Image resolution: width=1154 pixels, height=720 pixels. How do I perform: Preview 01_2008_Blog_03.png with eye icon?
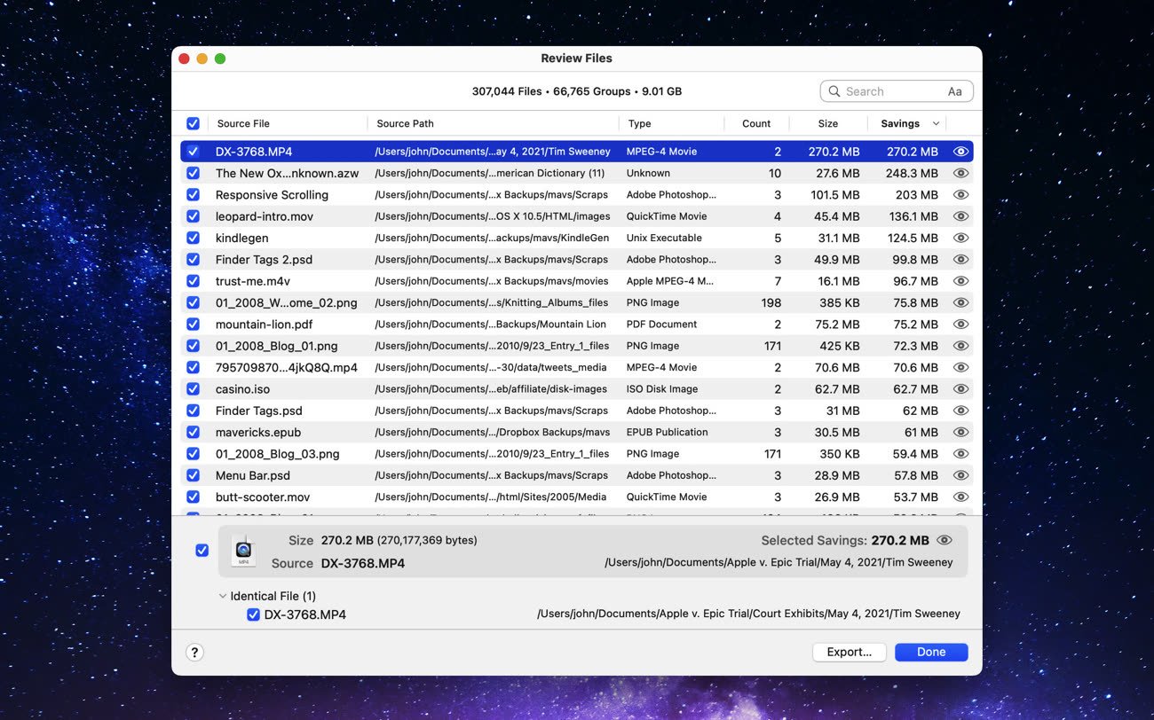pyautogui.click(x=960, y=454)
